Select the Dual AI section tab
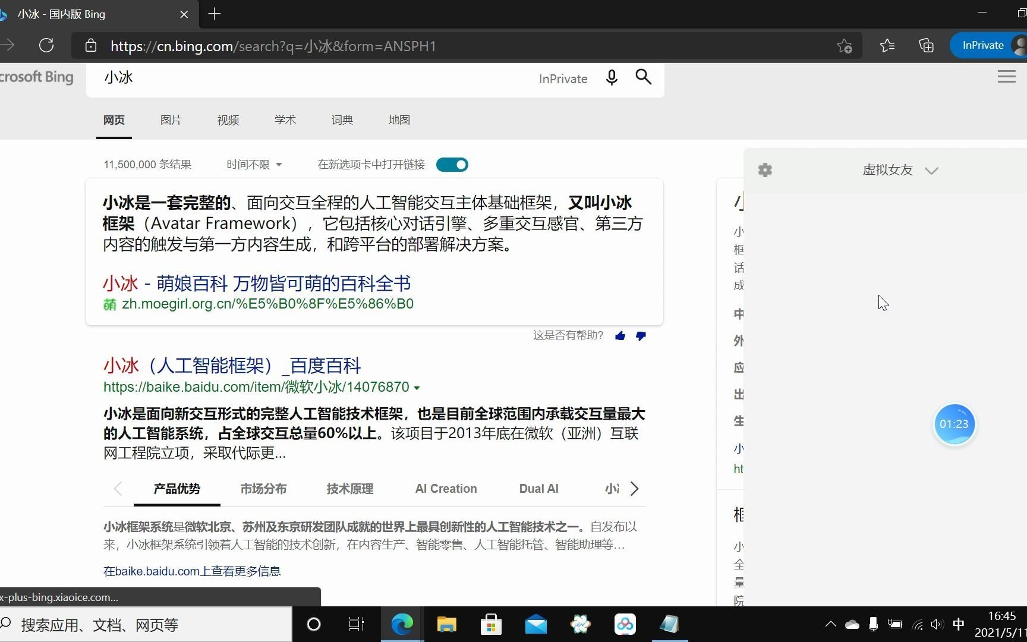 point(538,489)
